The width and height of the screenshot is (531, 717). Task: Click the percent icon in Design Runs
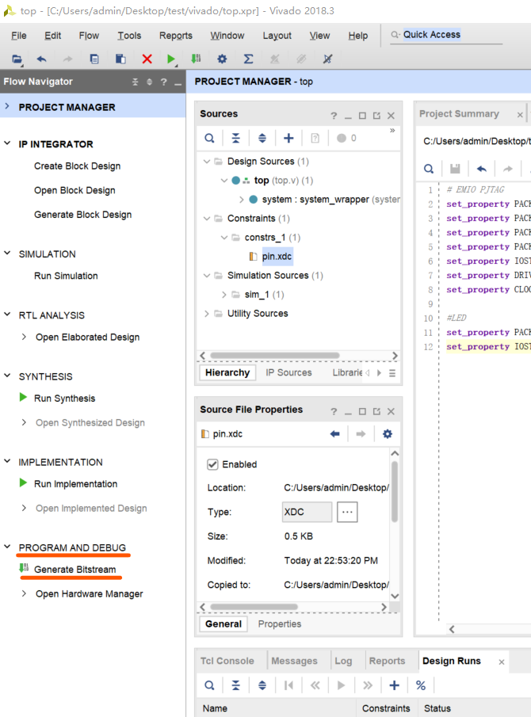(x=420, y=685)
